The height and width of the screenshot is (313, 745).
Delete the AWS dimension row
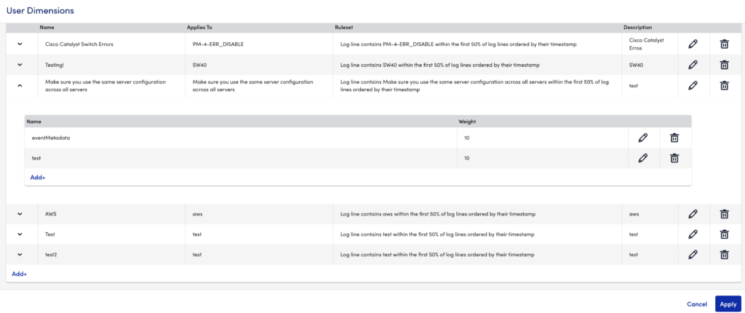[724, 214]
